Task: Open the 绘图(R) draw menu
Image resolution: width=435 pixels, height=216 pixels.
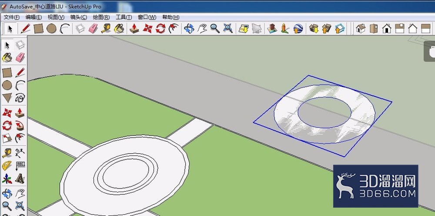Action: coord(101,17)
